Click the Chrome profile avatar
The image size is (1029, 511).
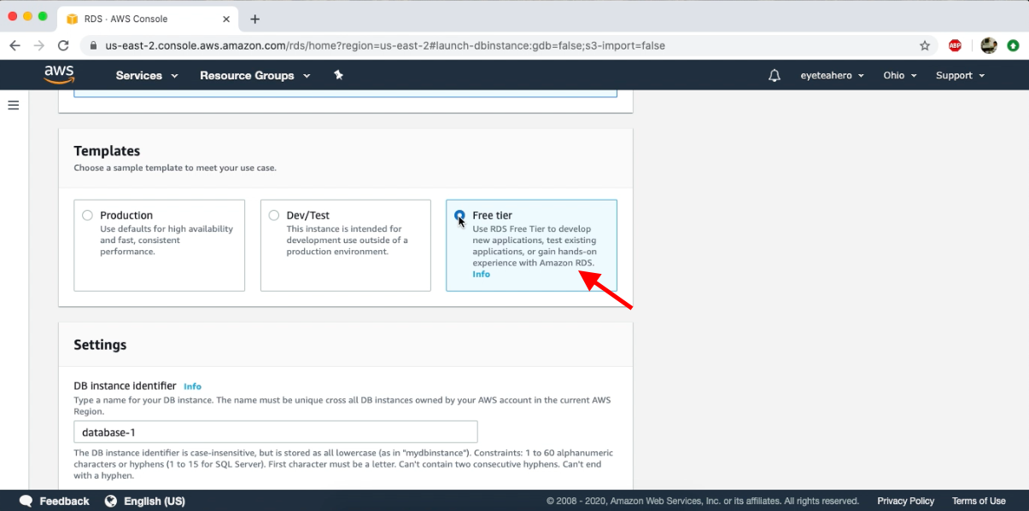(x=989, y=45)
